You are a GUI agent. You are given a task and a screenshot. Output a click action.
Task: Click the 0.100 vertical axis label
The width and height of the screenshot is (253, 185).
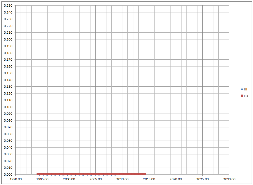8,107
